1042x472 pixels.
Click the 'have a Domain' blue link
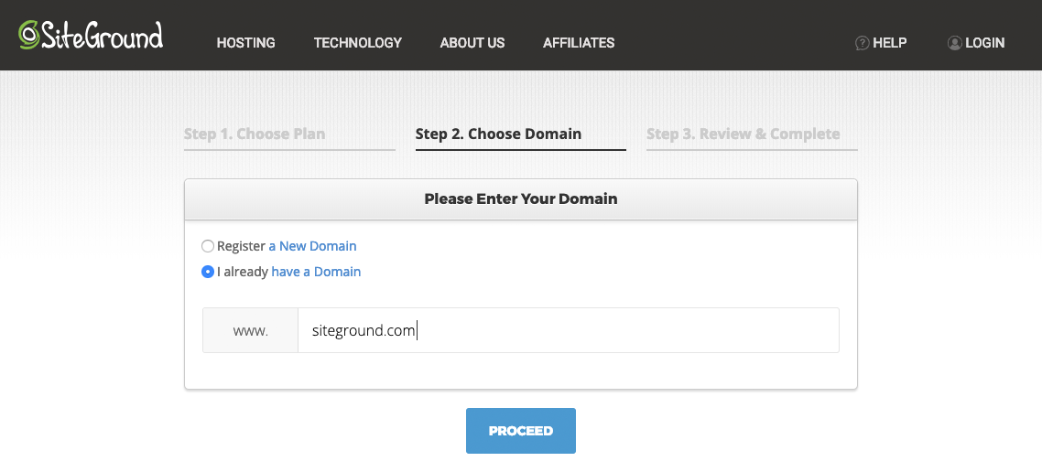click(x=316, y=272)
